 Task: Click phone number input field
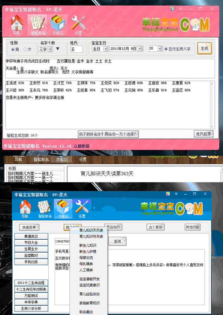click(62, 241)
